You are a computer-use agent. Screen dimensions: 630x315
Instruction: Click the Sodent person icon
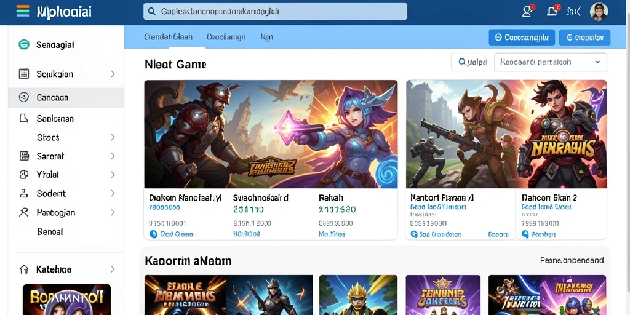[24, 193]
